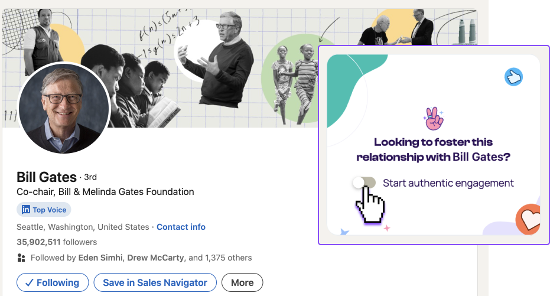Image resolution: width=550 pixels, height=296 pixels.
Task: Click the LinkedIn logo in the Top Voice badge
Action: pos(26,210)
